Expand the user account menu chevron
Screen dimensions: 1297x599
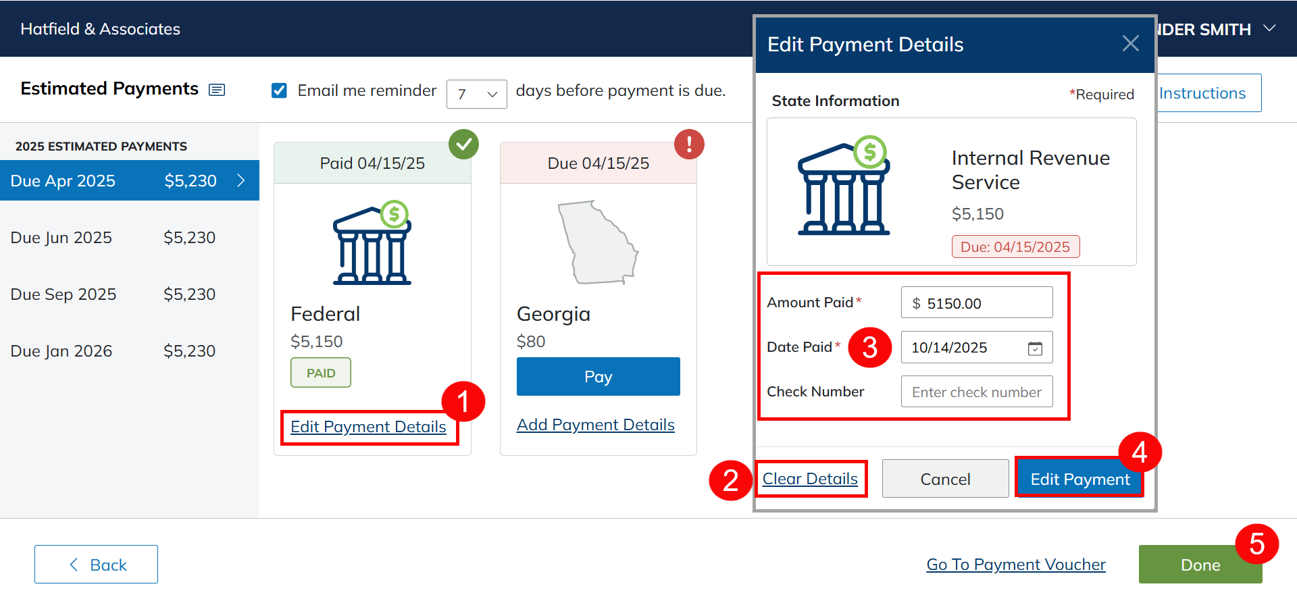(x=1269, y=28)
